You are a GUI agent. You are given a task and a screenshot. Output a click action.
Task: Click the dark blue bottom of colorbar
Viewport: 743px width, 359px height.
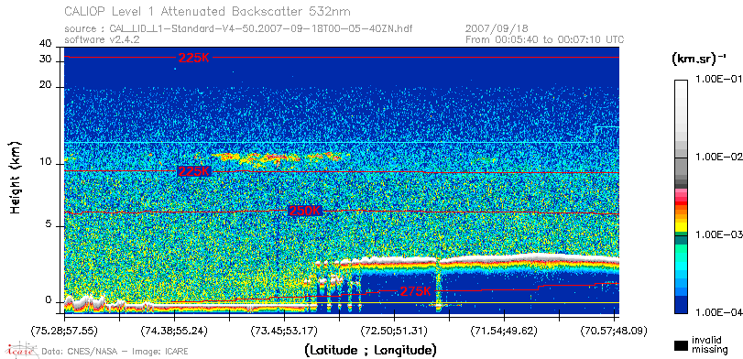pos(681,305)
